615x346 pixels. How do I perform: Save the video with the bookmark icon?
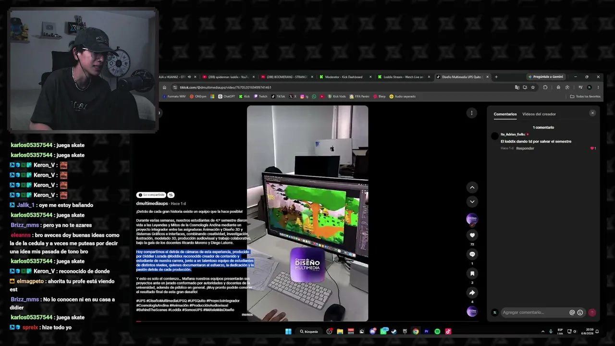point(472,273)
